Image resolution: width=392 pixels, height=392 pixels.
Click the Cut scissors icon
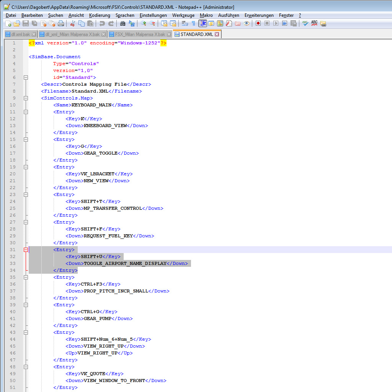coord(72,23)
